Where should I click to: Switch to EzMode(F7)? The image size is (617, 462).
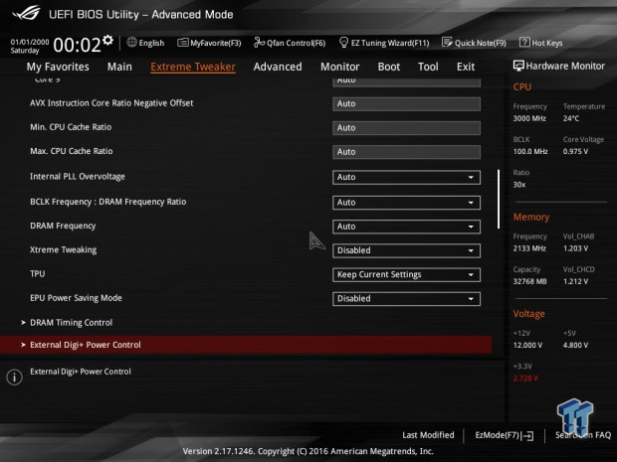[x=505, y=435]
